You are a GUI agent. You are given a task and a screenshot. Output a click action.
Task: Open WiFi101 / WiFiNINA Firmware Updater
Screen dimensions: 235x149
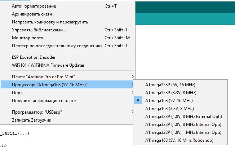pos(67,65)
